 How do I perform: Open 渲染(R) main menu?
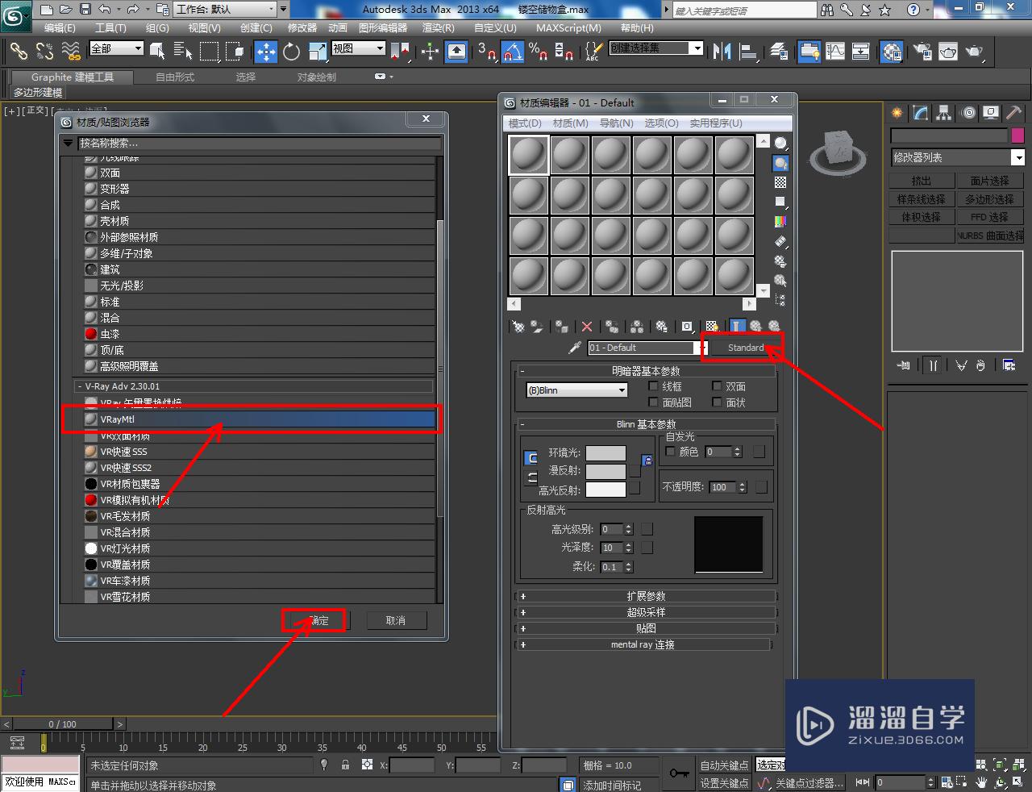(439, 27)
